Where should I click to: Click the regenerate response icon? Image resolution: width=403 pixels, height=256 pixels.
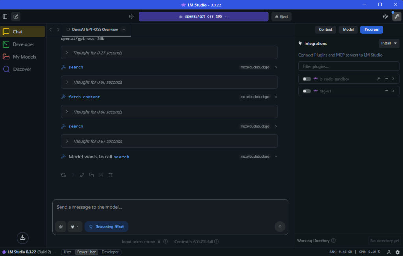point(63,175)
